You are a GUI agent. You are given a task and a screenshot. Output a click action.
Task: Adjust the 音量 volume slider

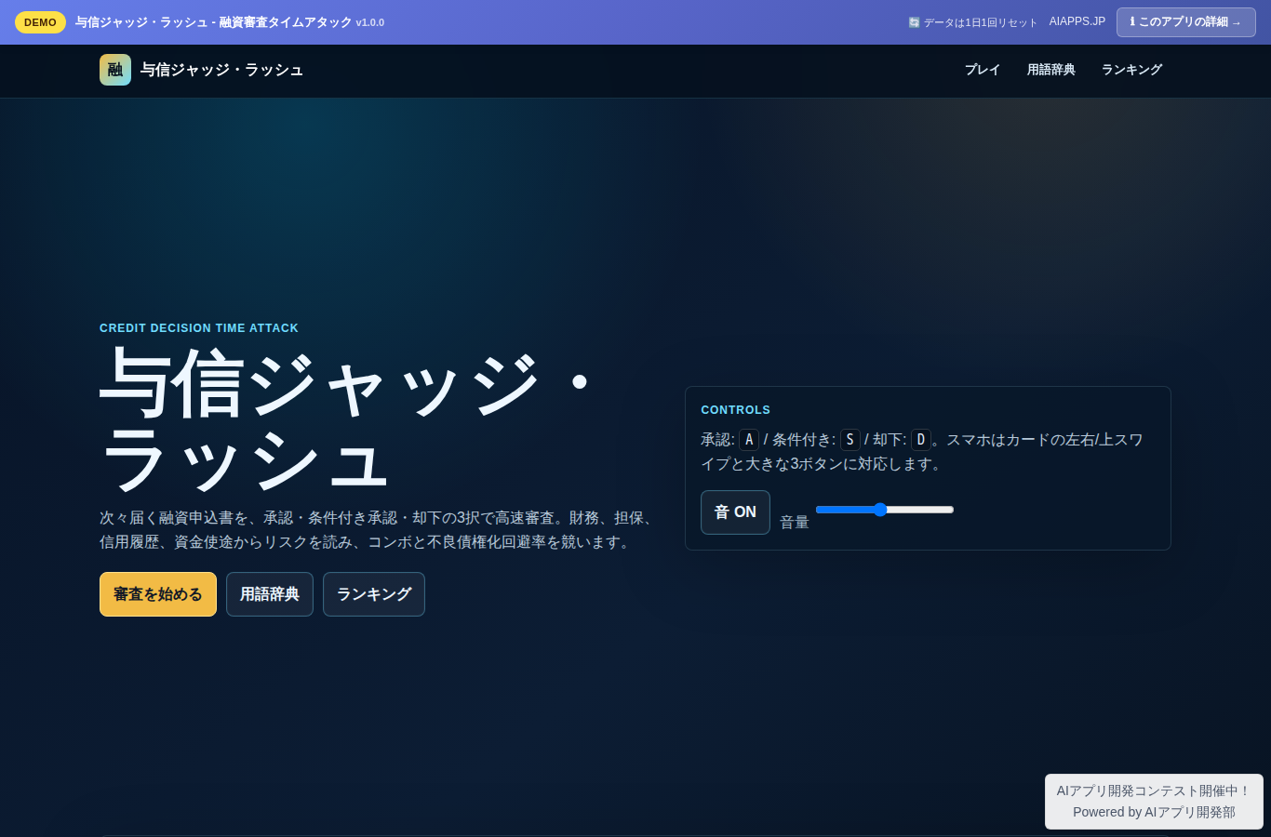coord(885,510)
